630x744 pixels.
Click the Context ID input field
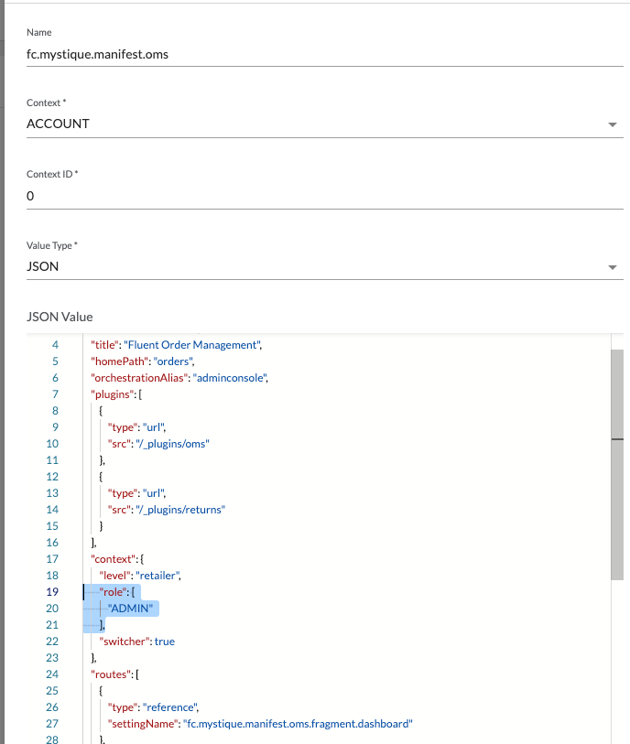pyautogui.click(x=311, y=196)
